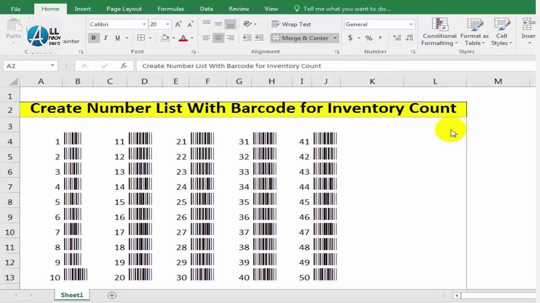Switch to the View tab

(x=271, y=8)
